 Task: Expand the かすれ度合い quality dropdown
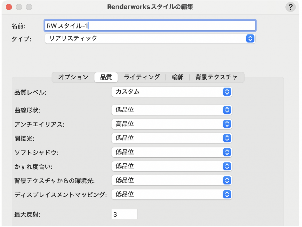[172, 166]
